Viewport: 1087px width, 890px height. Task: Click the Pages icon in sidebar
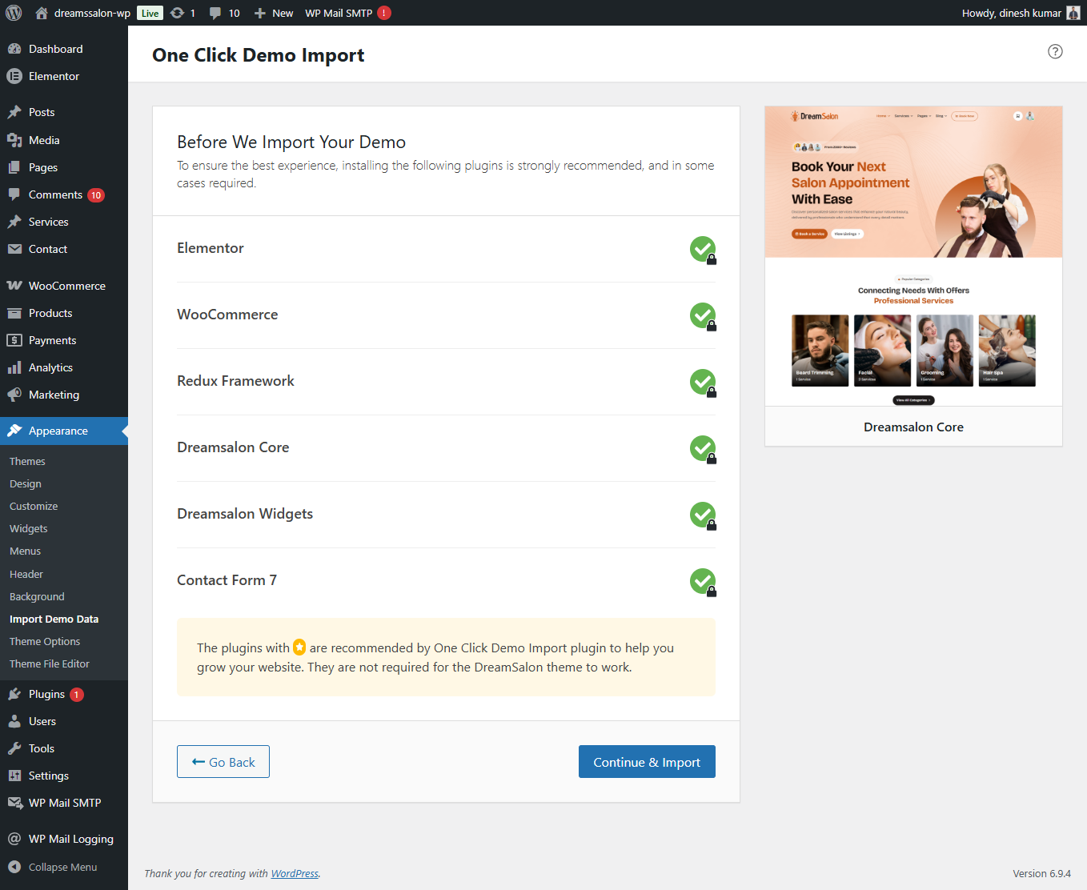point(14,167)
